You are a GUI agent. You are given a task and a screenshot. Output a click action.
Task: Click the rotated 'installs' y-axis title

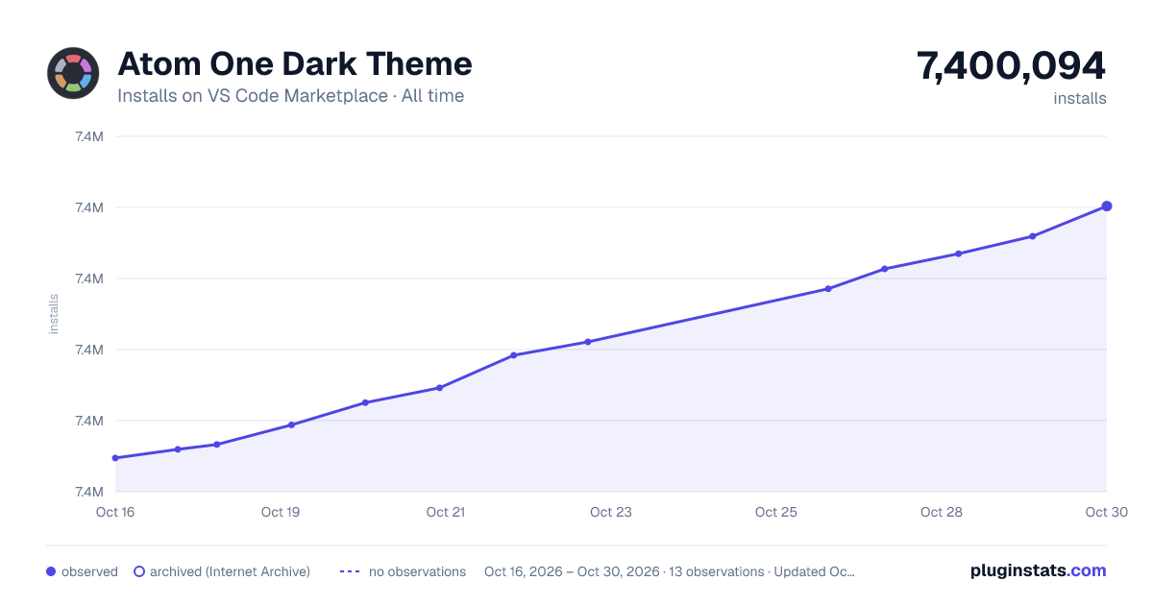pyautogui.click(x=54, y=314)
